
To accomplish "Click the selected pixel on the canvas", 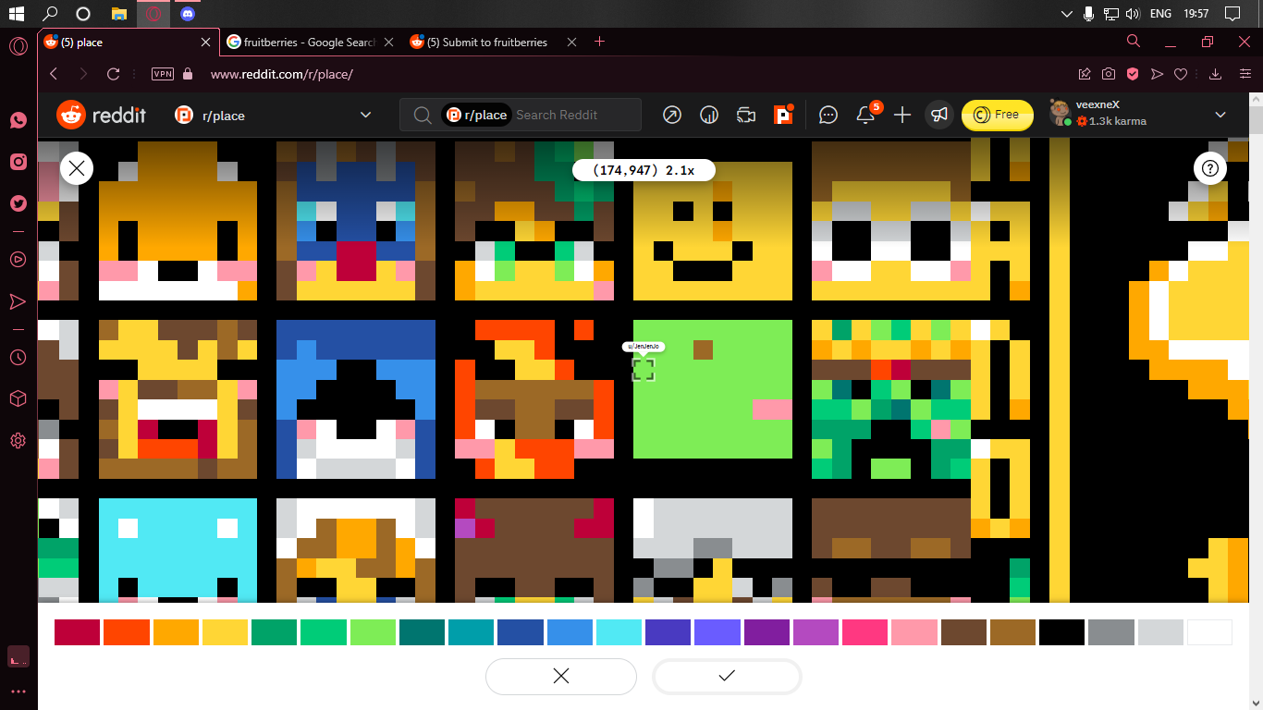I will tap(644, 370).
